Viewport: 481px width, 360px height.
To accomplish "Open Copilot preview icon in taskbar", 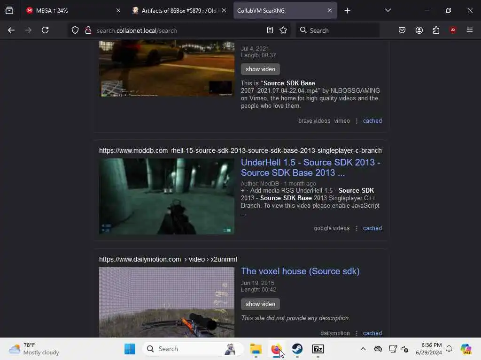I will pos(466,349).
